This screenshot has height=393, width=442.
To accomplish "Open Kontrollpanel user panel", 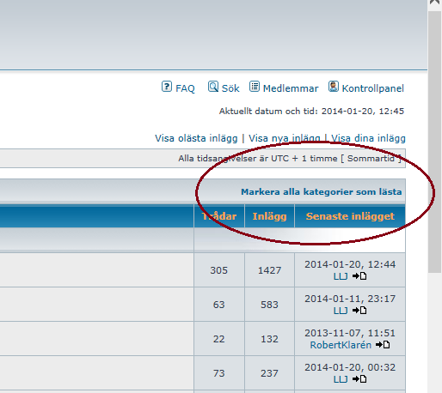I will 373,88.
